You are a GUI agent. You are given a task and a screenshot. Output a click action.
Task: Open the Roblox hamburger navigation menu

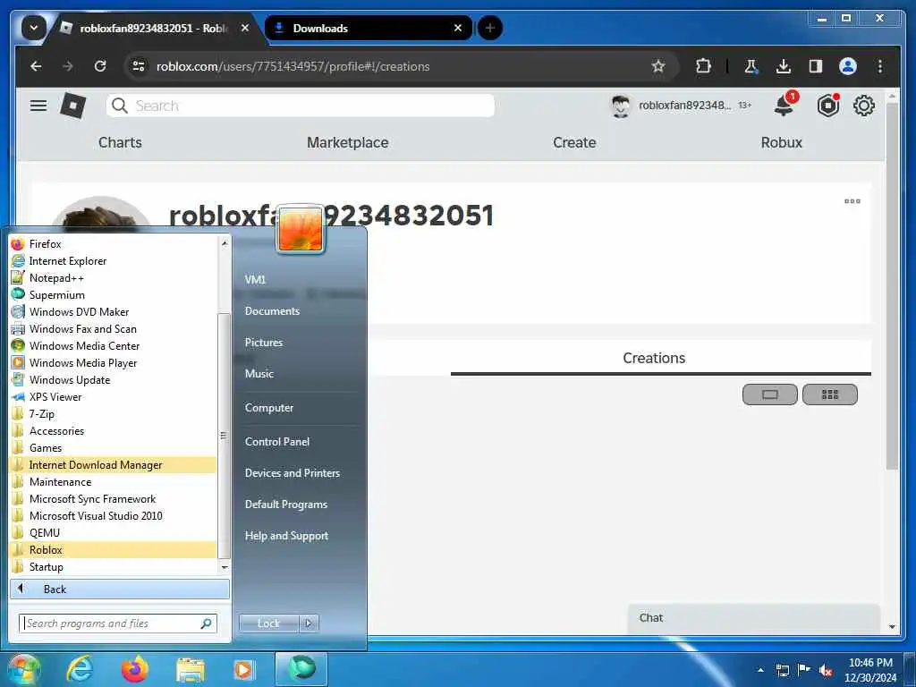(x=38, y=106)
